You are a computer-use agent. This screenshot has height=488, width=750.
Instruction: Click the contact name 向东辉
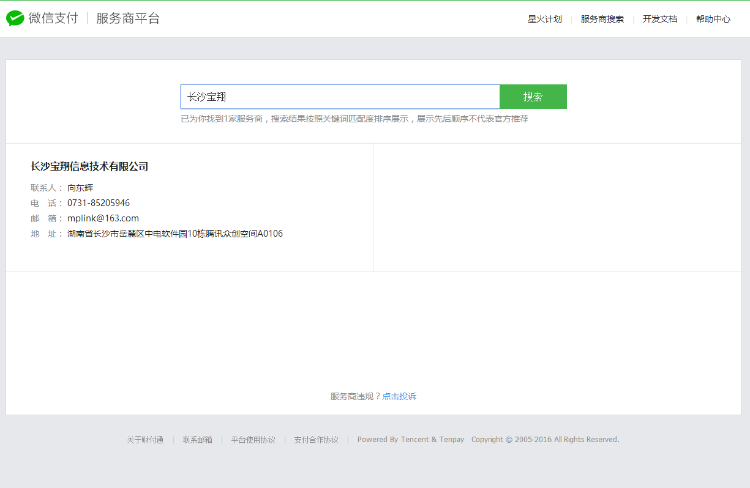[80, 188]
